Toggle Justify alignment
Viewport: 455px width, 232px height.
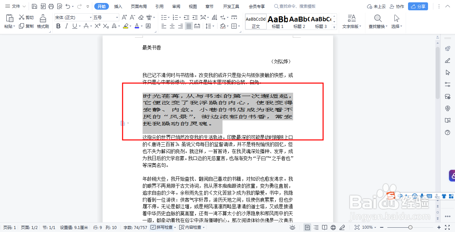point(189,26)
